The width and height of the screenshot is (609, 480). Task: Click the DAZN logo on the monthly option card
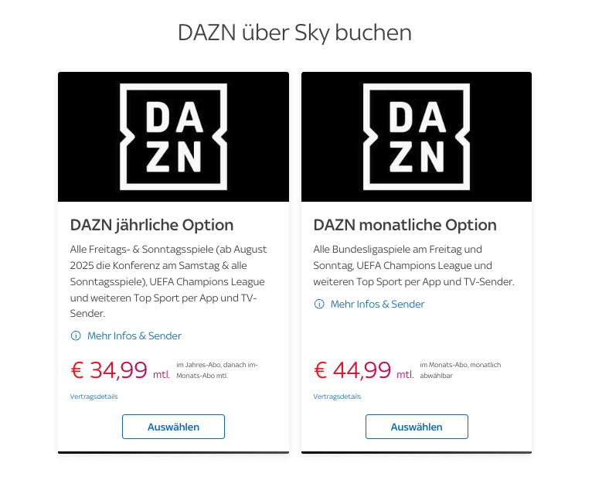click(417, 137)
